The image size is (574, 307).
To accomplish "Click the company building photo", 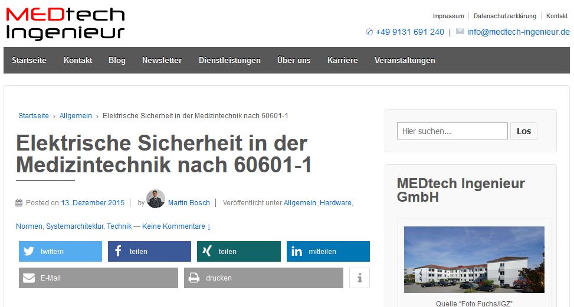I will pos(474,259).
